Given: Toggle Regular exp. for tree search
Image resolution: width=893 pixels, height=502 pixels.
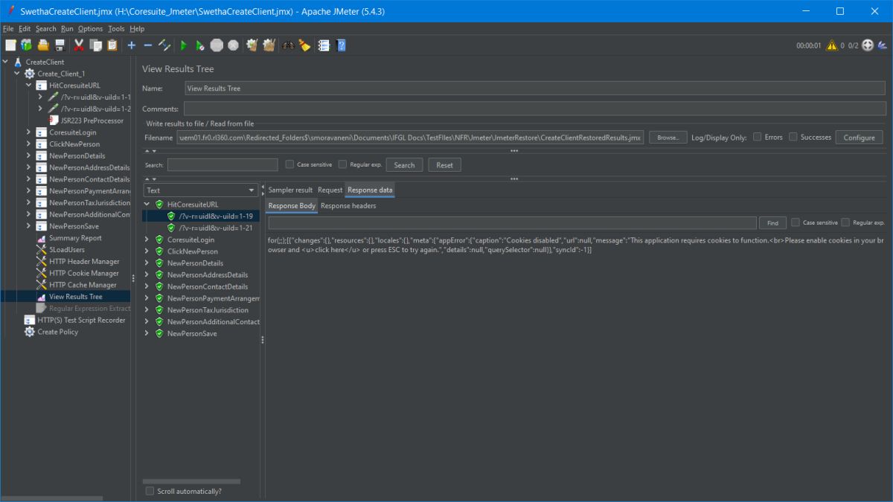Looking at the screenshot, I should (x=342, y=164).
